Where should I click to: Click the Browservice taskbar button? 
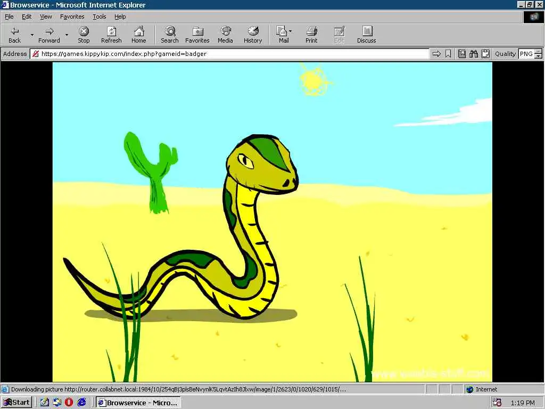pos(138,403)
